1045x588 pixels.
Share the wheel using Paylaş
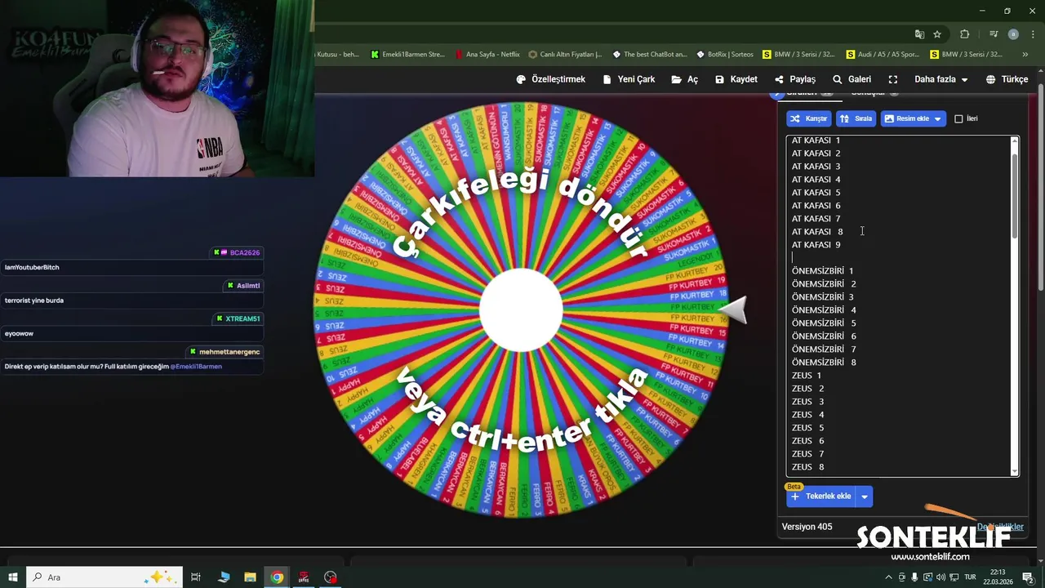[x=795, y=79]
